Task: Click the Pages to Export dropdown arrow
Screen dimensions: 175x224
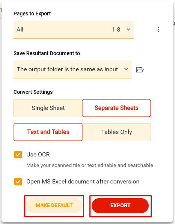Action: click(x=128, y=30)
